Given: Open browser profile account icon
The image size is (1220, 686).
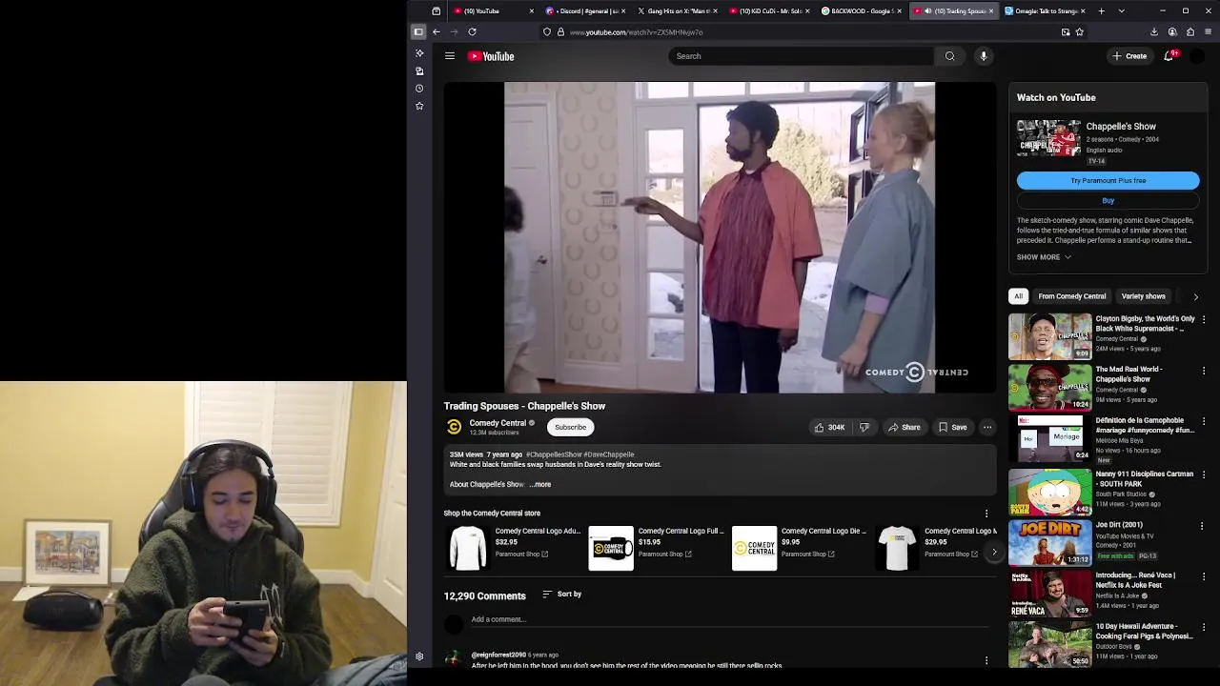Looking at the screenshot, I should click(1172, 31).
